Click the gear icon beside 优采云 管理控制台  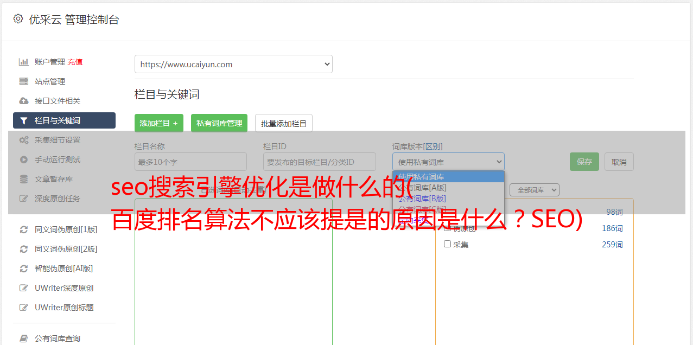[18, 19]
